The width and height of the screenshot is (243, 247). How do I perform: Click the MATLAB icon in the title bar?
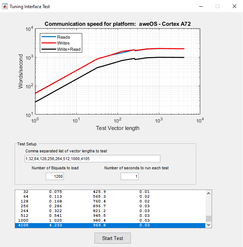[5, 6]
